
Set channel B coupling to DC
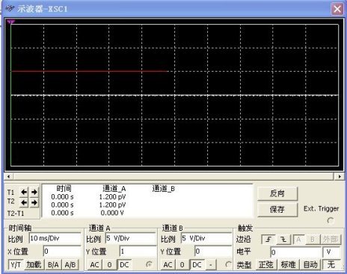(x=197, y=264)
